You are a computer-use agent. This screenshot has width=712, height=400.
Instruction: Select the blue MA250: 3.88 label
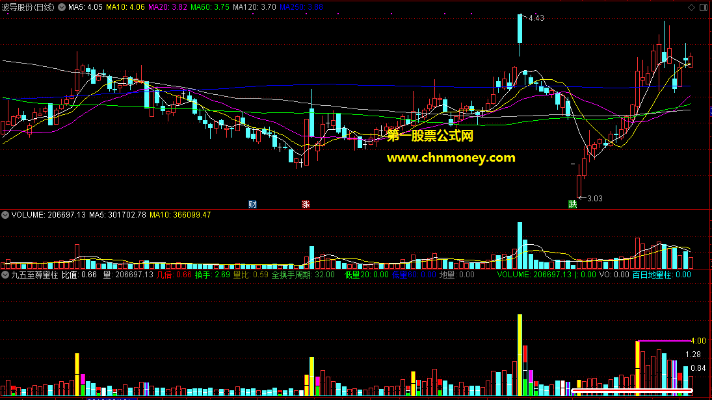click(301, 7)
